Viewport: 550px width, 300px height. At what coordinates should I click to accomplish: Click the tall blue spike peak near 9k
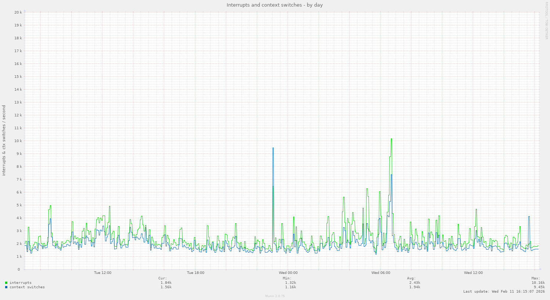pyautogui.click(x=273, y=148)
